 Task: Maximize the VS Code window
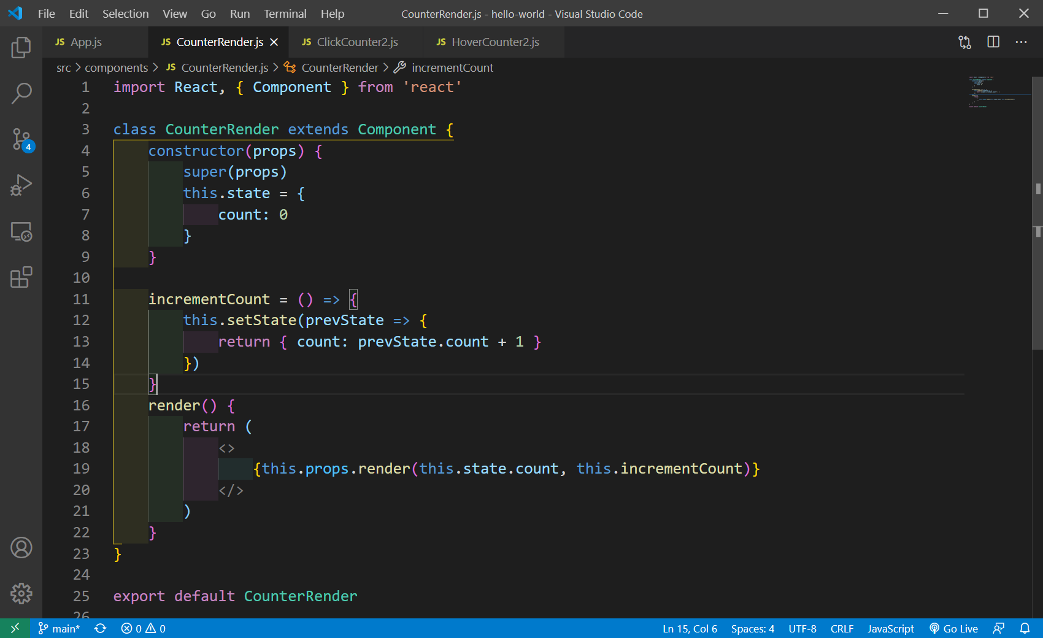click(x=983, y=13)
